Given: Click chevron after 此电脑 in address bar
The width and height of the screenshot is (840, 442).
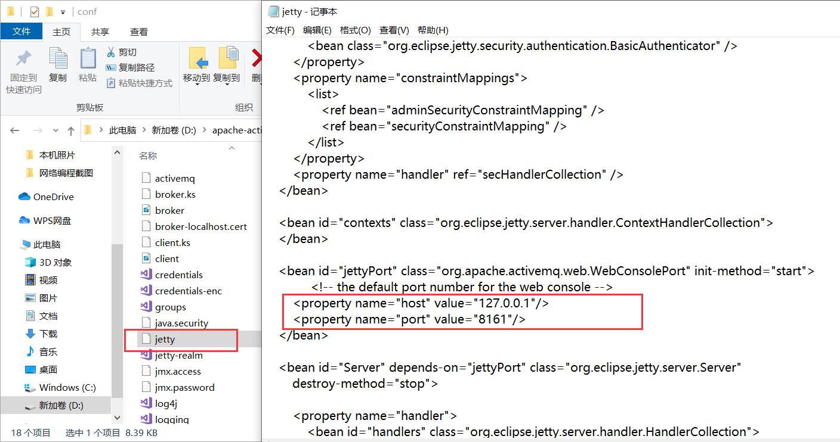Looking at the screenshot, I should pos(144,130).
